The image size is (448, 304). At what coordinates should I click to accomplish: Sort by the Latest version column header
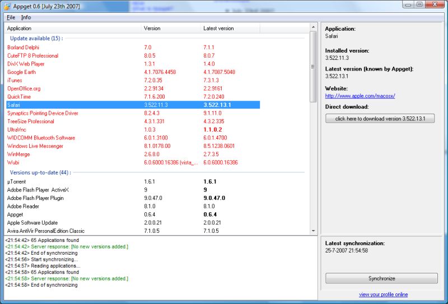(x=230, y=29)
